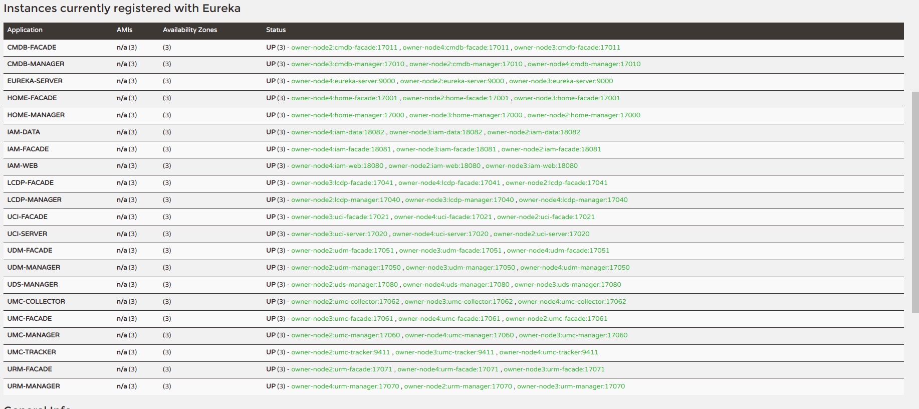Click owner-node3:iam-facade:18081 link
The height and width of the screenshot is (409, 919).
(x=446, y=149)
